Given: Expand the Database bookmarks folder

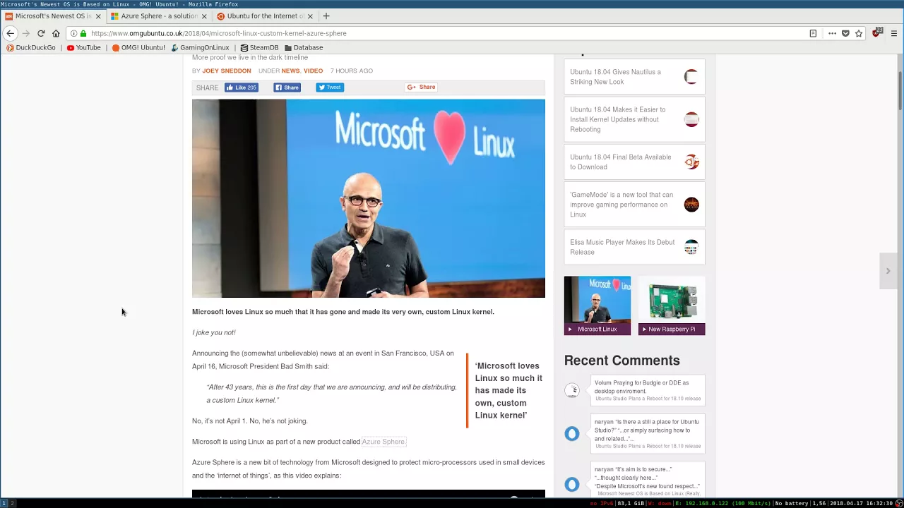Looking at the screenshot, I should 304,47.
